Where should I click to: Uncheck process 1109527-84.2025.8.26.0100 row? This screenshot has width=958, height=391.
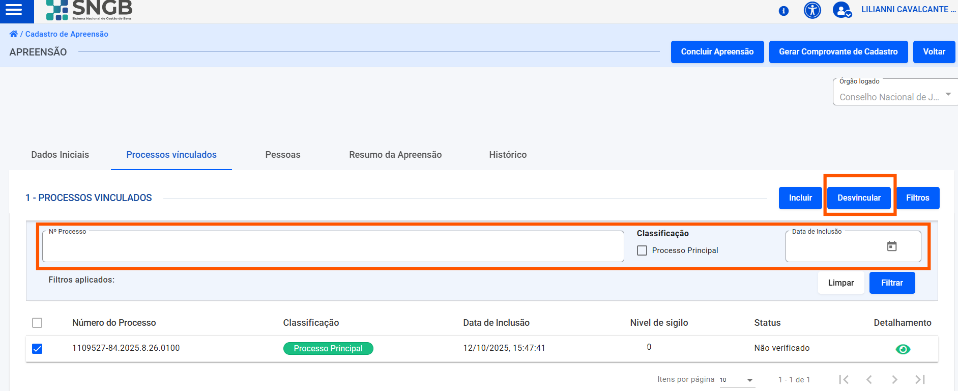(37, 349)
